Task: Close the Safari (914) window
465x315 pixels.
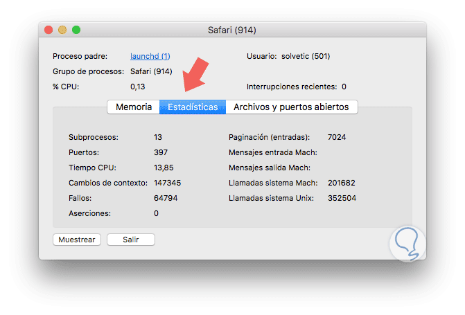Action: (49, 30)
